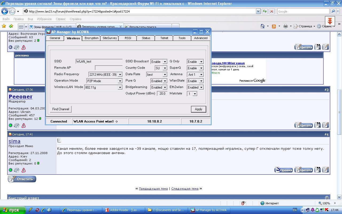Open the Избранное menu in Internet Explorer
The height and width of the screenshot is (214, 342).
point(44,19)
